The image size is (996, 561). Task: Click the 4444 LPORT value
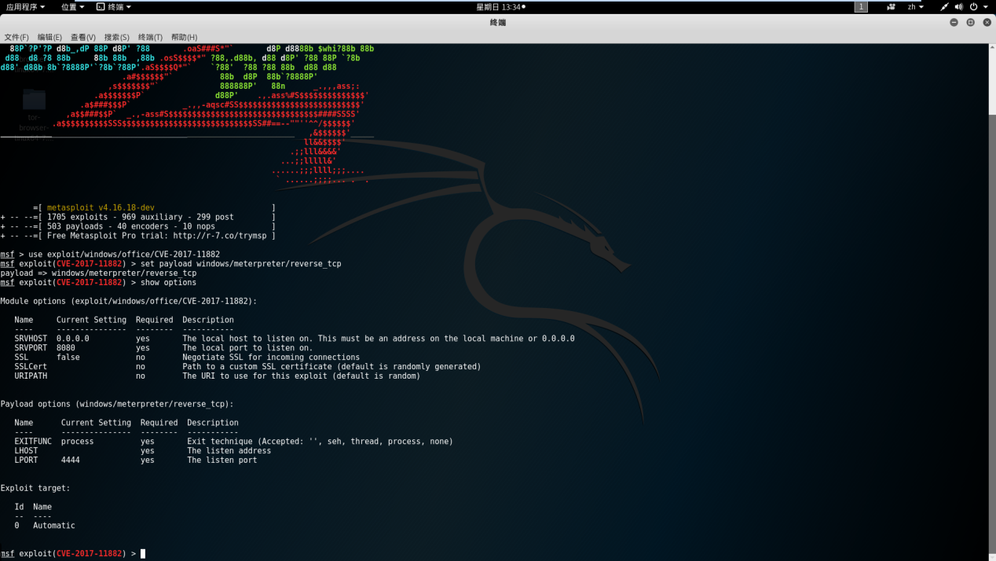[71, 460]
